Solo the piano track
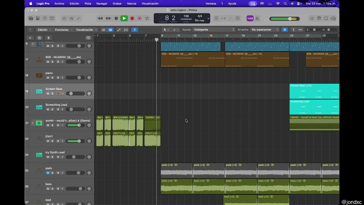The height and width of the screenshot is (205, 364). (52, 78)
